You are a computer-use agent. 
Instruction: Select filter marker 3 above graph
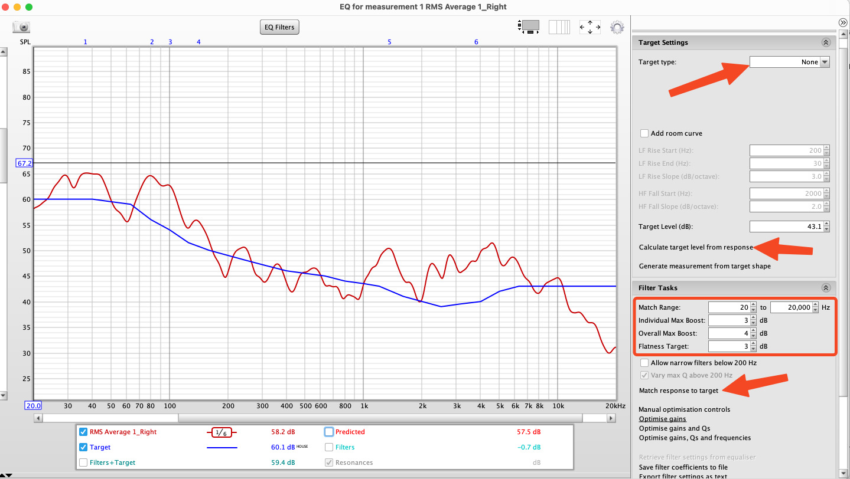[x=170, y=42]
